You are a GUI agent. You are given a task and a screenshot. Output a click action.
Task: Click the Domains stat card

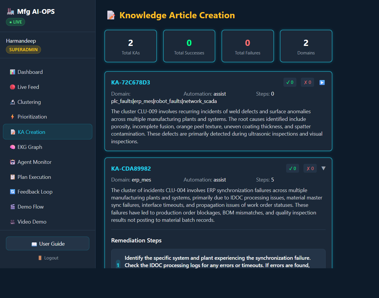(x=306, y=46)
